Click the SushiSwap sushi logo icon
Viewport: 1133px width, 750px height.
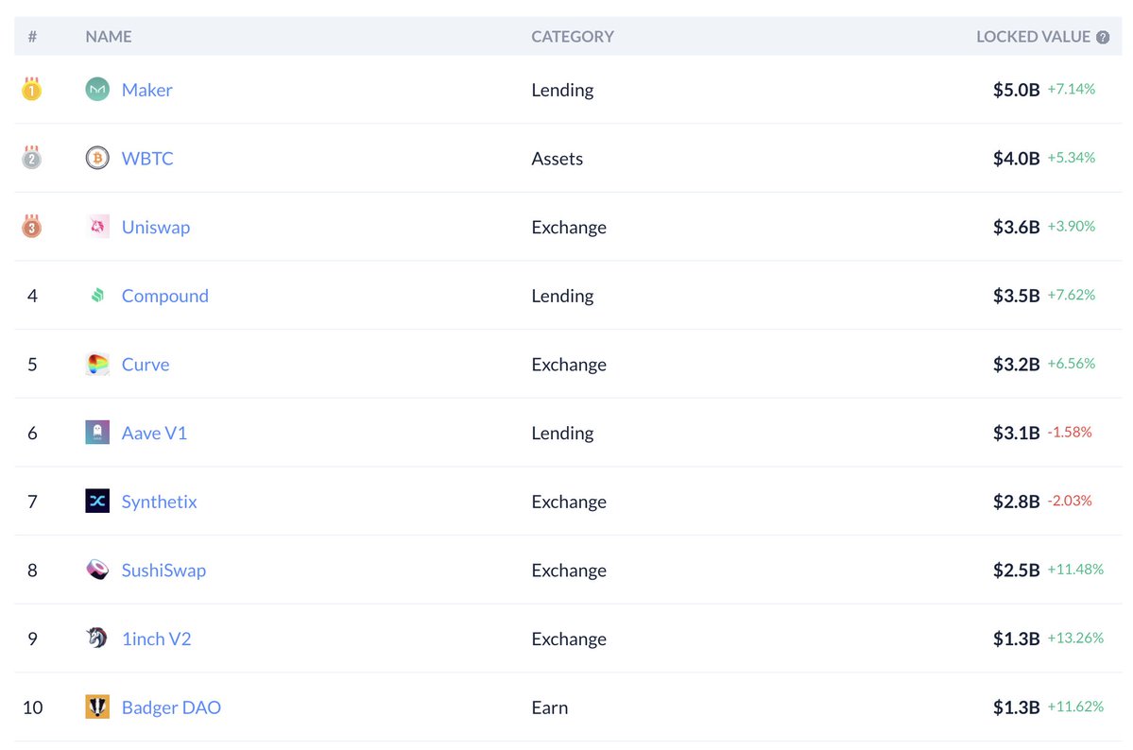pos(97,570)
